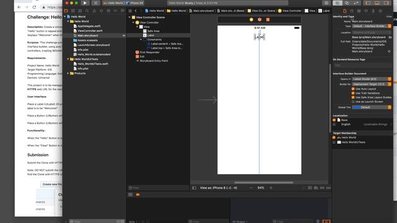Viewport: 397px width, 223px height.
Task: Select Safe Area in document outline
Action: 153,31
